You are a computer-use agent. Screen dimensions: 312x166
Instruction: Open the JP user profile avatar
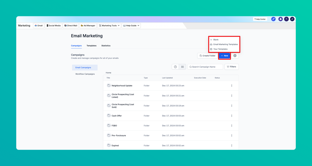click(292, 19)
